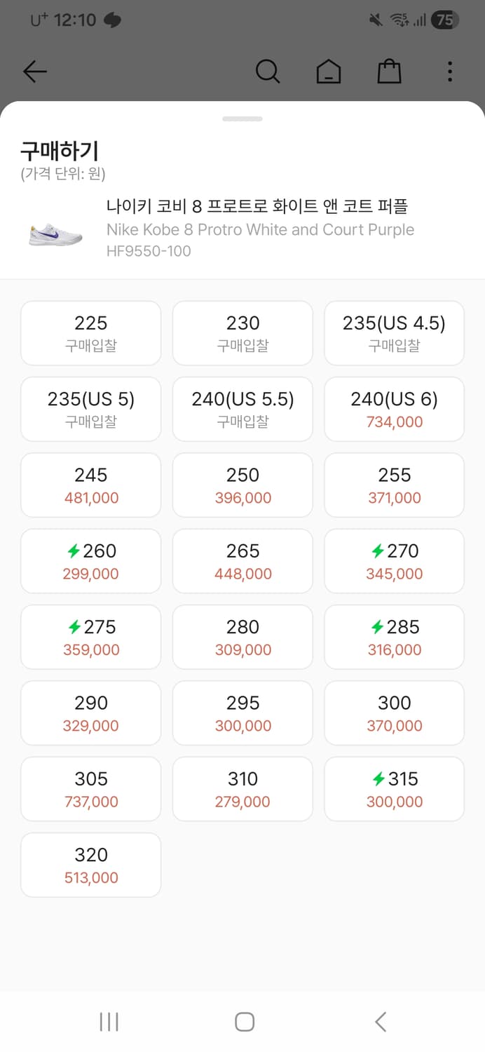Viewport: 485px width, 1052px height.
Task: Open the shopping bag icon
Action: (390, 72)
